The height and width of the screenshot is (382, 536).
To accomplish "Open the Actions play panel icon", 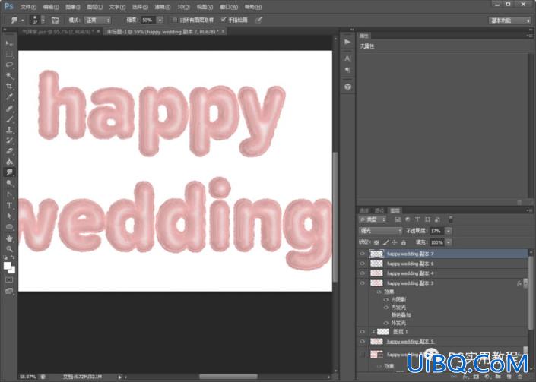I will pyautogui.click(x=347, y=42).
